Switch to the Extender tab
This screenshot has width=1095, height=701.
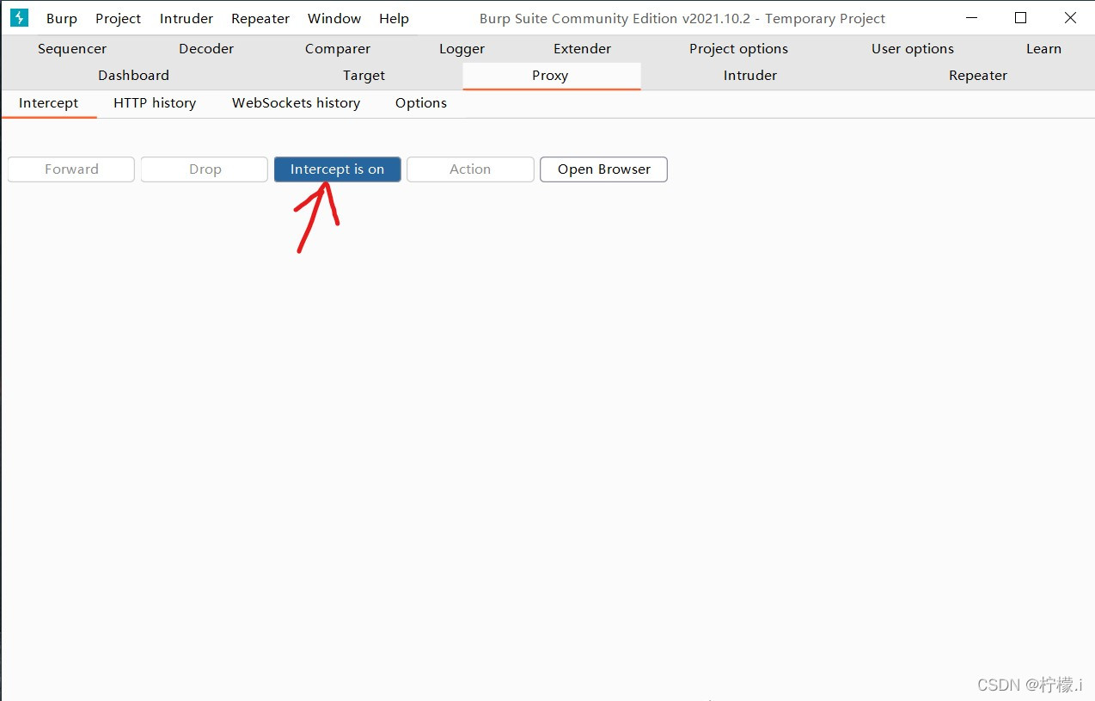click(583, 49)
